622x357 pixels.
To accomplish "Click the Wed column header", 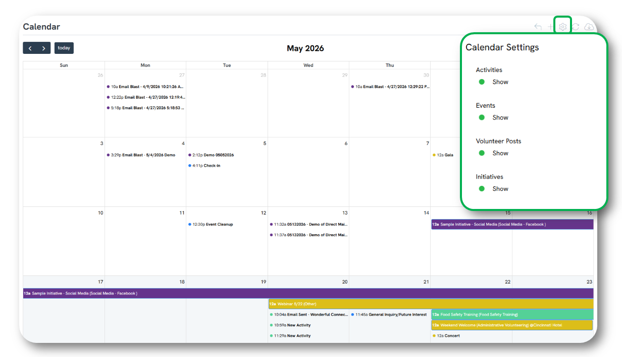I will [x=308, y=65].
